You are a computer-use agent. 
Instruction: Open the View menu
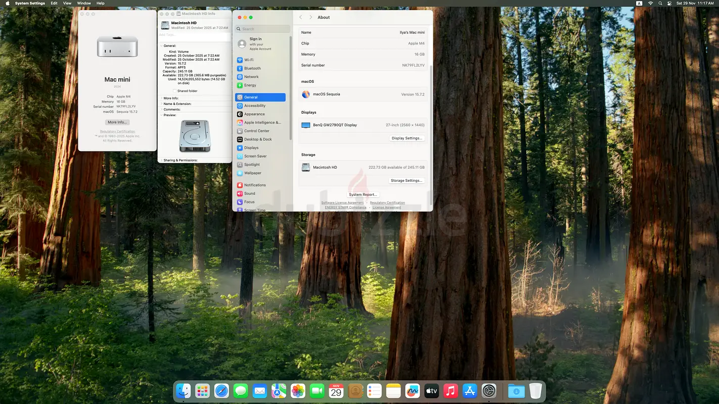tap(67, 3)
